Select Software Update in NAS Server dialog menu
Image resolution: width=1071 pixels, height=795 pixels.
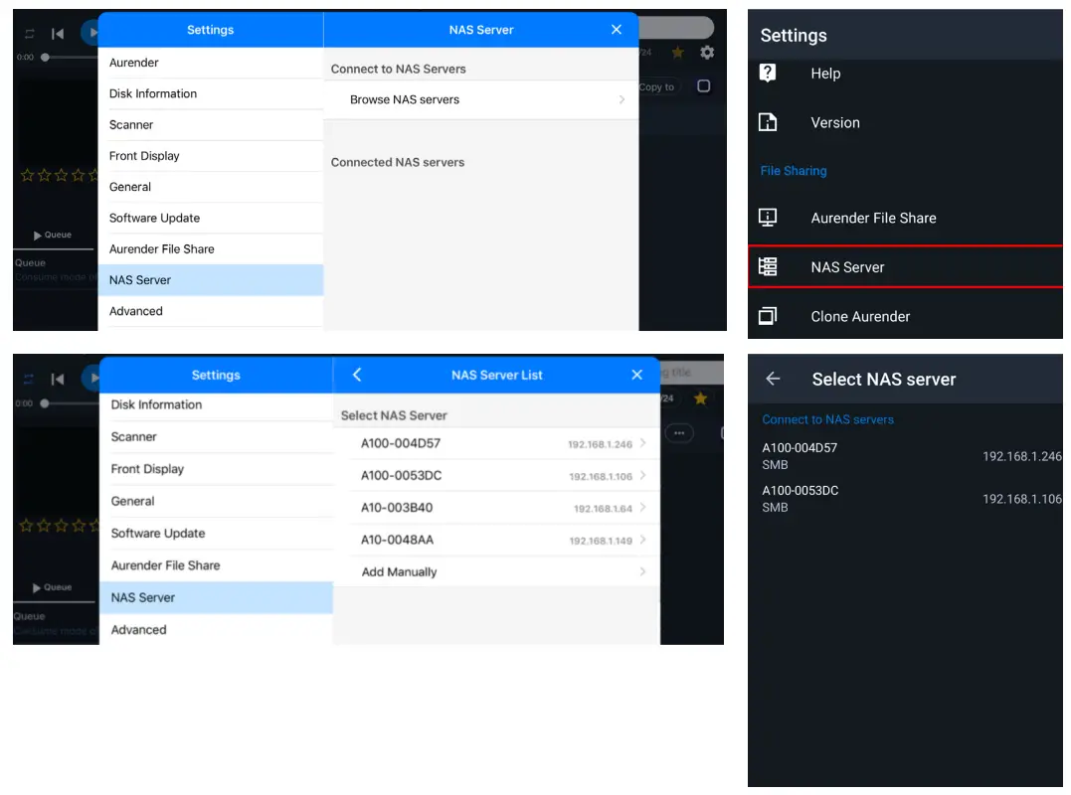pos(211,218)
